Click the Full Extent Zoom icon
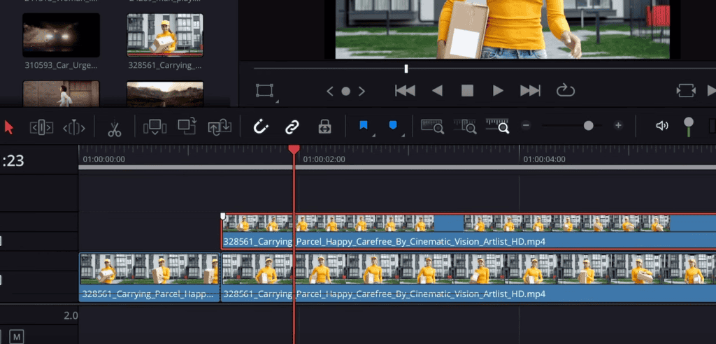 [432, 126]
